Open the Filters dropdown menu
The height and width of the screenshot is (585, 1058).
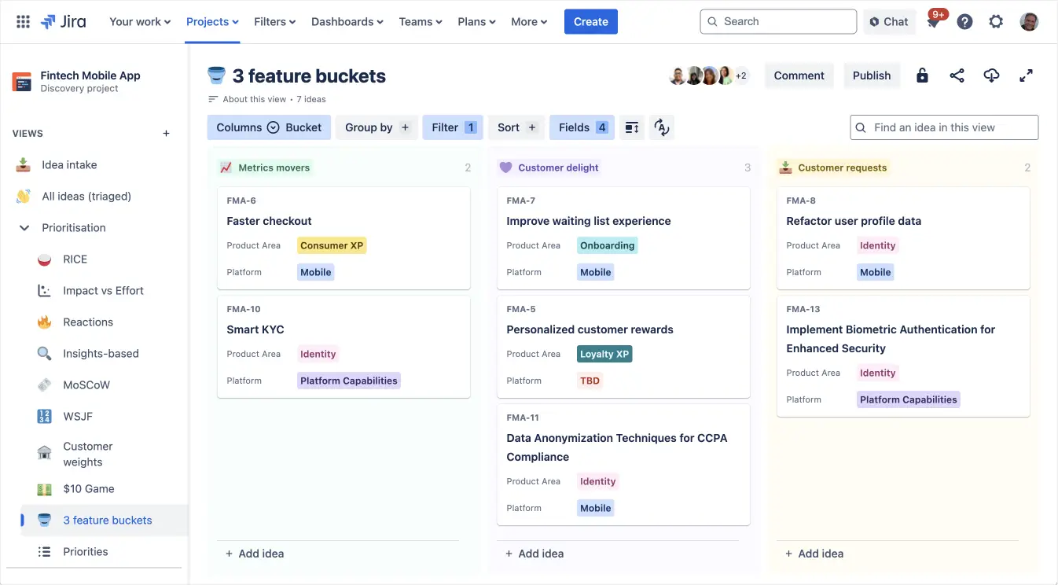tap(275, 22)
